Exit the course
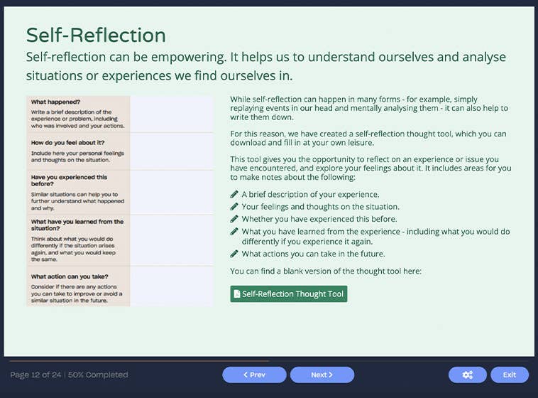Screen dimensions: 538x398 click(510, 375)
